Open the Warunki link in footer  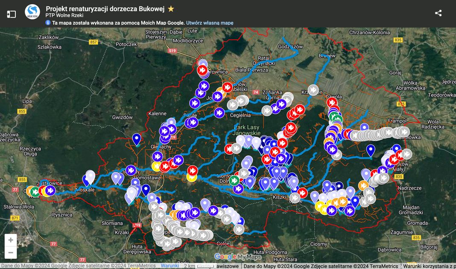pyautogui.click(x=170, y=266)
